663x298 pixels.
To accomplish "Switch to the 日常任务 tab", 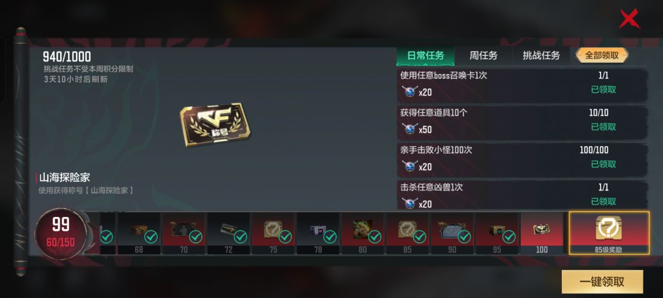I will click(425, 56).
